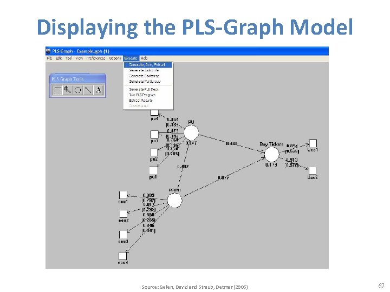
Task: Open the Help menu
Action: [144, 58]
